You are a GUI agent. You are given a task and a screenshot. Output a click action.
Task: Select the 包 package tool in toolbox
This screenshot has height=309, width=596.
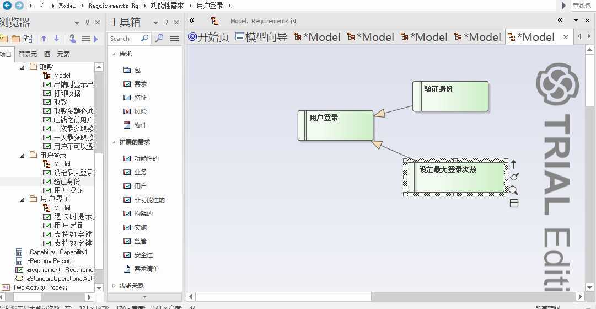click(132, 70)
